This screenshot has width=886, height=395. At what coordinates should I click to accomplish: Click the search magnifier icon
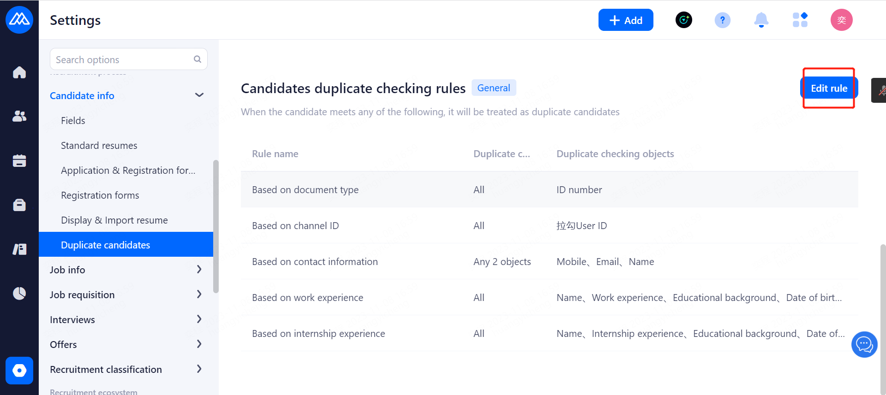point(198,59)
